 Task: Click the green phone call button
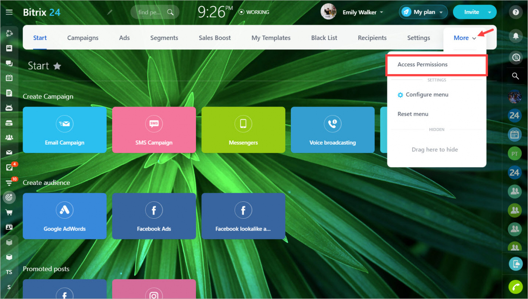coord(515,287)
